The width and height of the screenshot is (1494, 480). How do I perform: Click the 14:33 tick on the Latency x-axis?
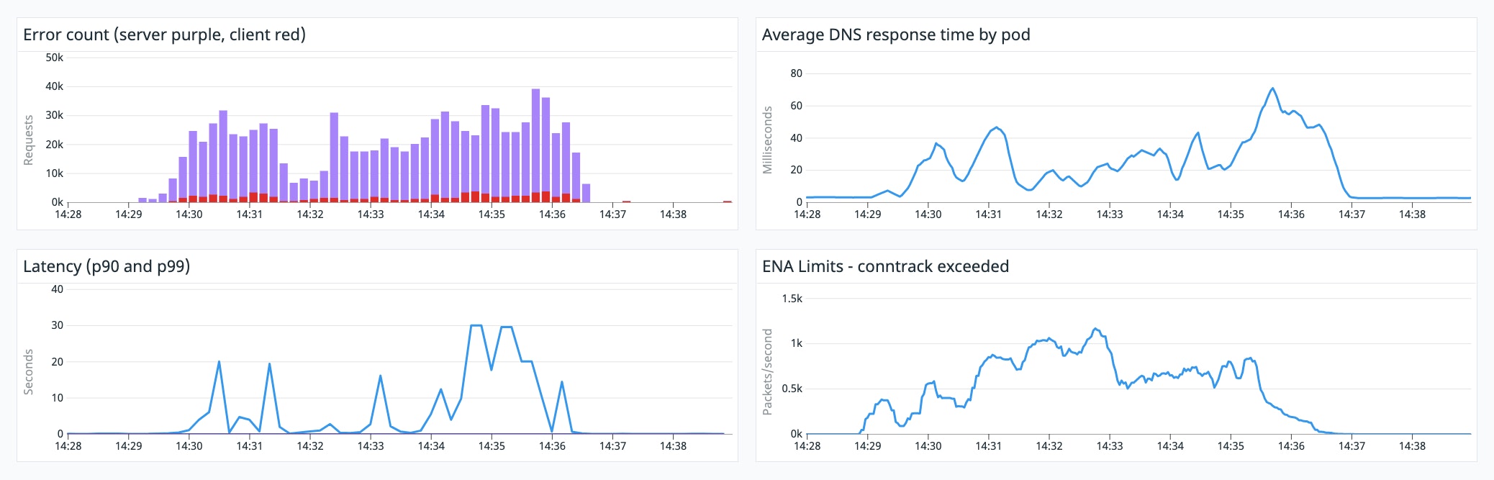(371, 445)
